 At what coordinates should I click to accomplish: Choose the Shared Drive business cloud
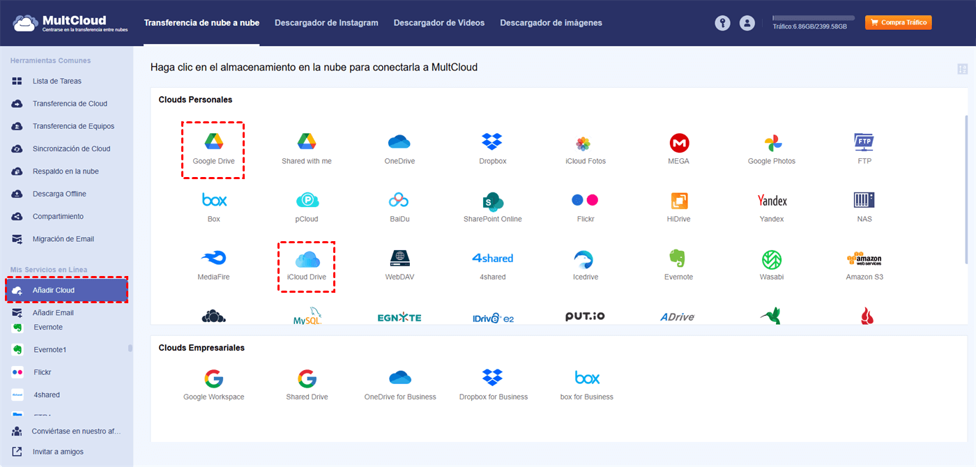coord(307,378)
